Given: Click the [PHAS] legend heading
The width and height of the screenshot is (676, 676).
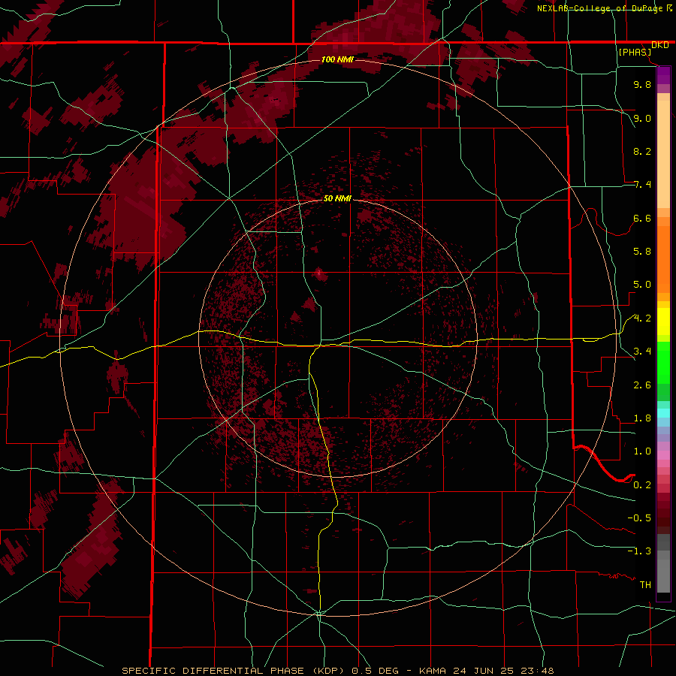Looking at the screenshot, I should tap(635, 52).
